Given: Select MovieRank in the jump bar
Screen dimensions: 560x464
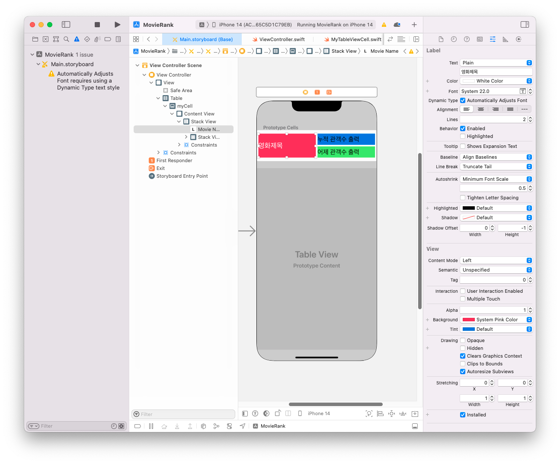Looking at the screenshot, I should coord(149,51).
